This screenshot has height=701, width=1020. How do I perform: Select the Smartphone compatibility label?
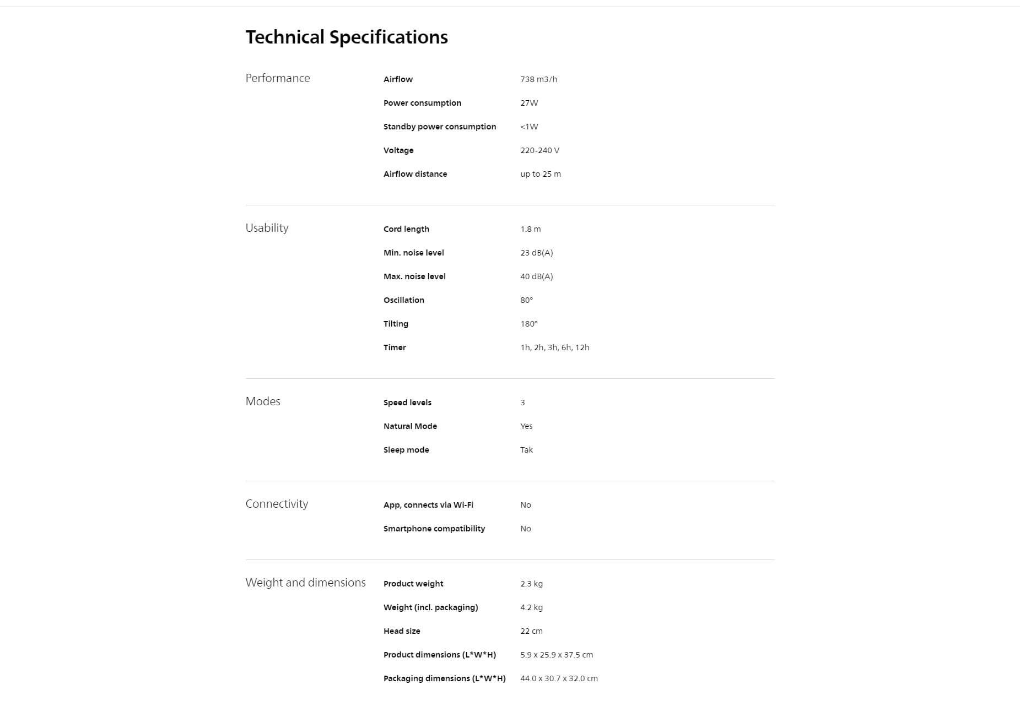coord(434,529)
